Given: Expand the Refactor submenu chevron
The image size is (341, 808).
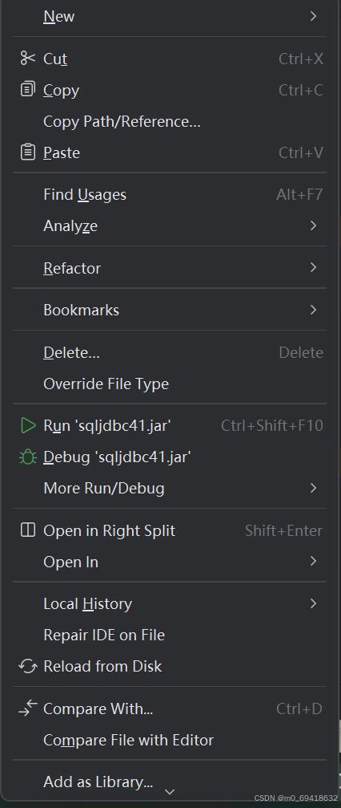Looking at the screenshot, I should point(313,267).
